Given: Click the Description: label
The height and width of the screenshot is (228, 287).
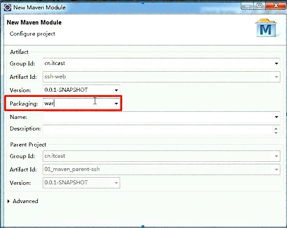Looking at the screenshot, I should click(x=25, y=129).
